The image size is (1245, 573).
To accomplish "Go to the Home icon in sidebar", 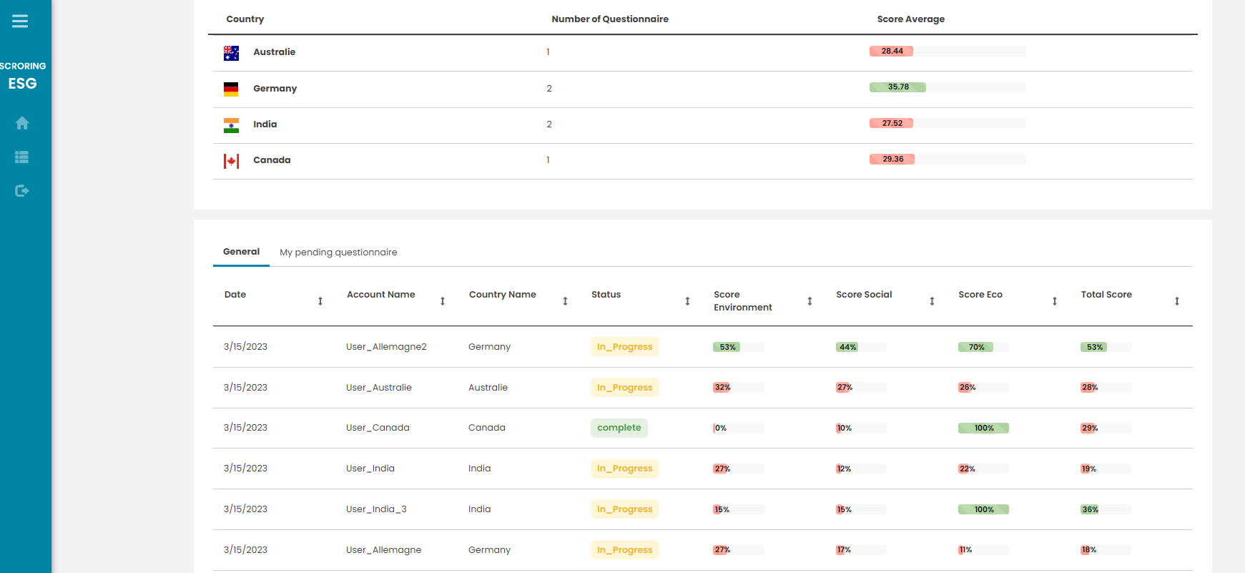I will pyautogui.click(x=22, y=123).
